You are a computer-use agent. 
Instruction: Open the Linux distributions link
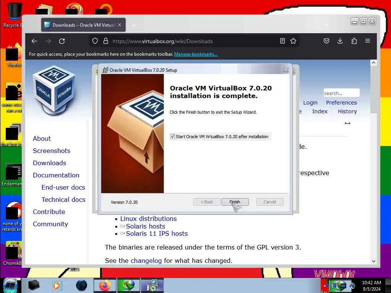[149, 219]
